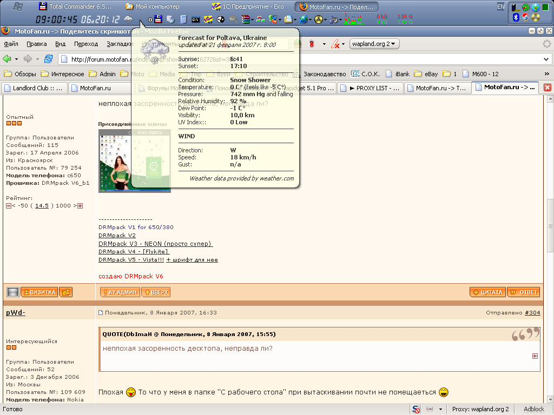
Task: Increase rating with the plus icon
Action: 80,206
